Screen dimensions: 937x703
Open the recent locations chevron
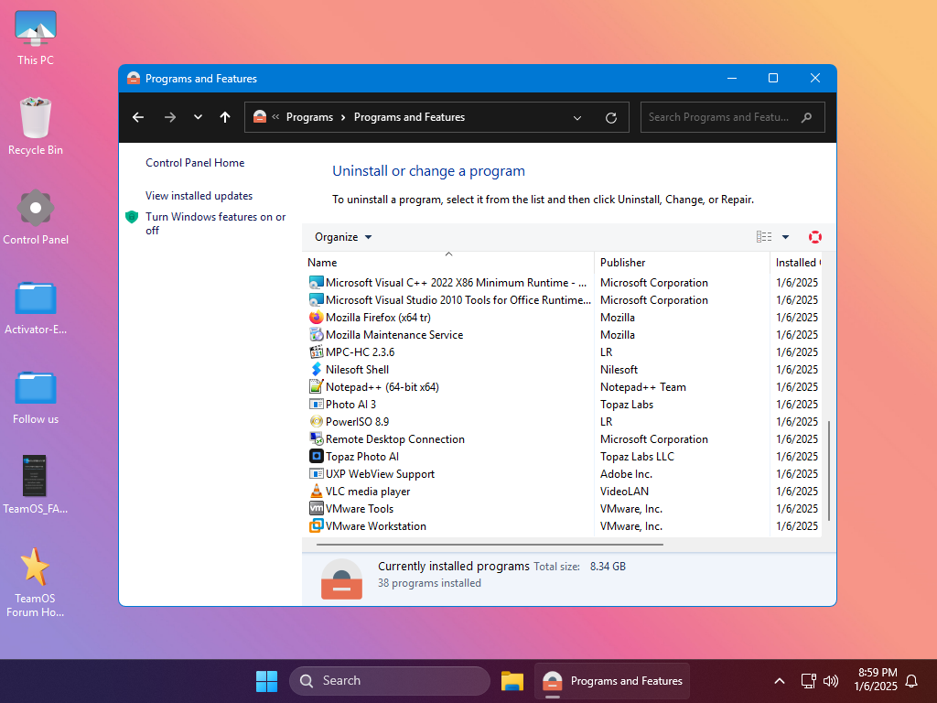click(x=198, y=117)
